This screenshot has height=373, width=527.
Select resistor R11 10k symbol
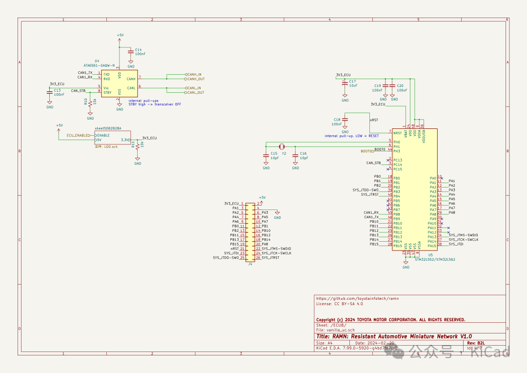tap(138, 145)
